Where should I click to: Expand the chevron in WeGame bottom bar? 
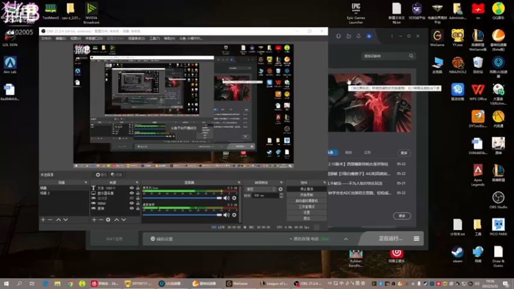click(x=346, y=239)
